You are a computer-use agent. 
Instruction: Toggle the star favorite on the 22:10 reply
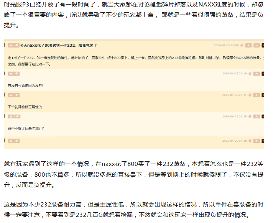[x=256, y=74]
